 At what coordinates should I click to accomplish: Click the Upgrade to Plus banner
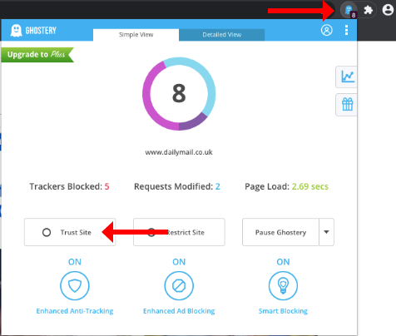(x=37, y=55)
